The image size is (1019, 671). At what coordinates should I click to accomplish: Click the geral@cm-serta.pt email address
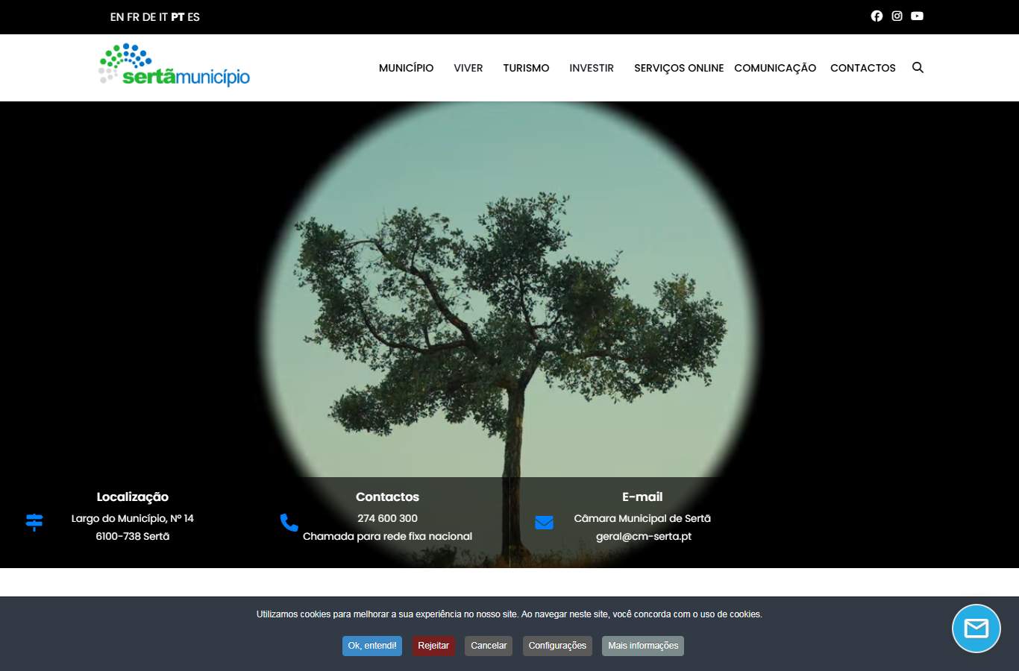coord(644,536)
